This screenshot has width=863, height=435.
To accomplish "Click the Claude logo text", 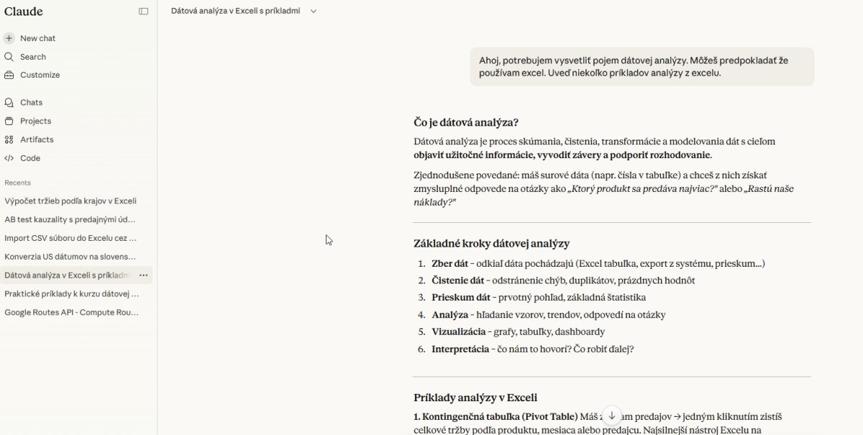I will tap(24, 12).
